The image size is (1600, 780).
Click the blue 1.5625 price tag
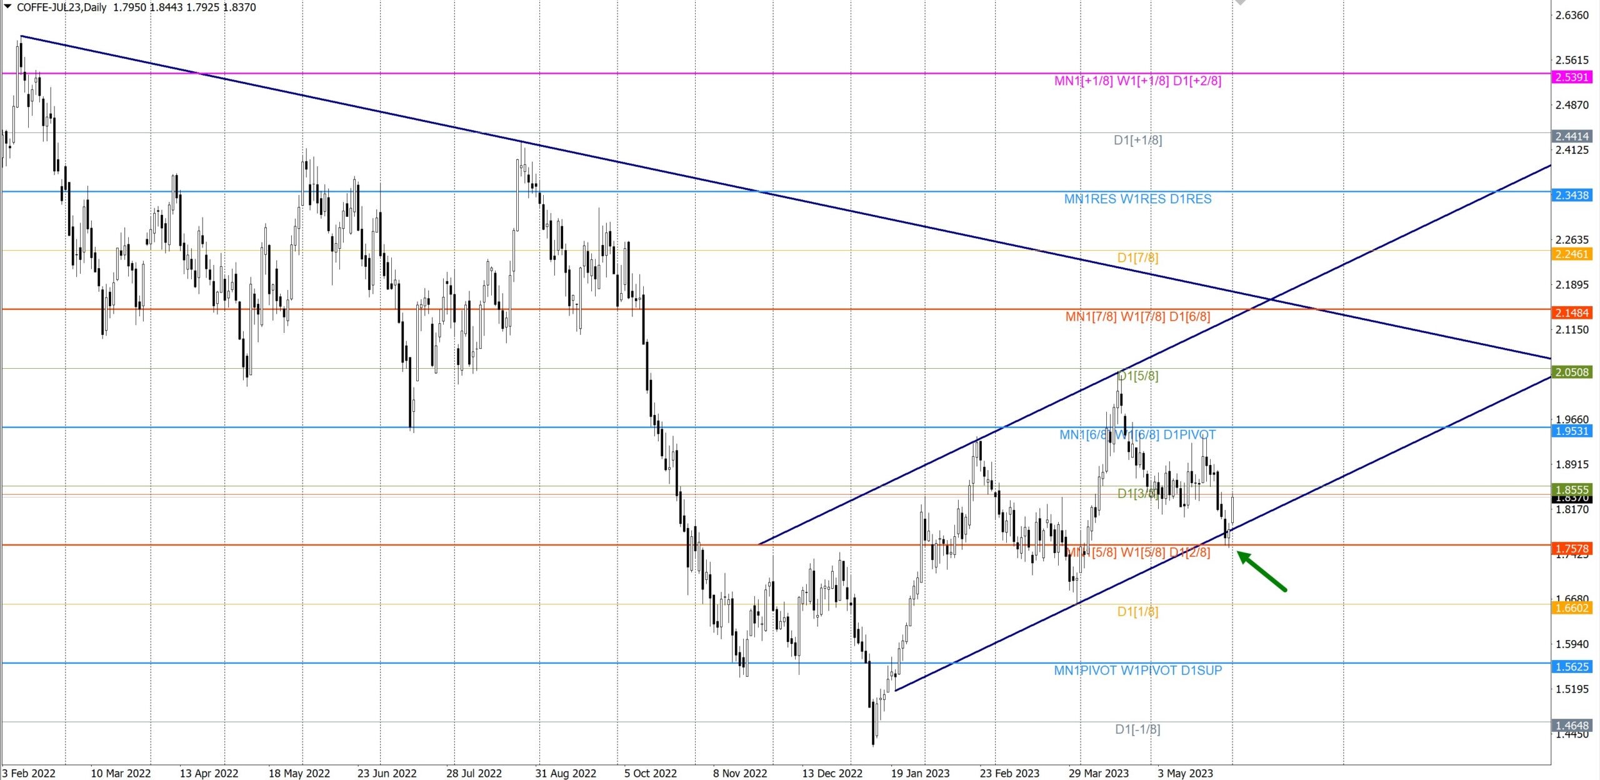click(x=1572, y=666)
